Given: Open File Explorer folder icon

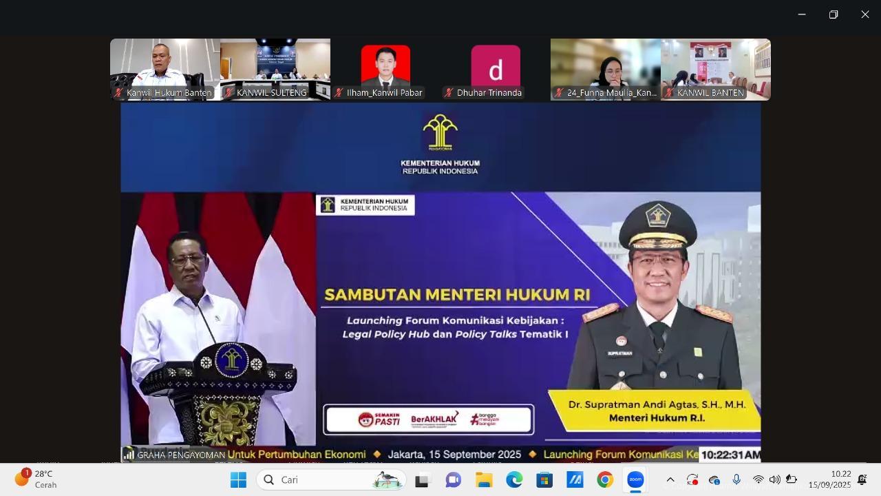Looking at the screenshot, I should pyautogui.click(x=484, y=480).
